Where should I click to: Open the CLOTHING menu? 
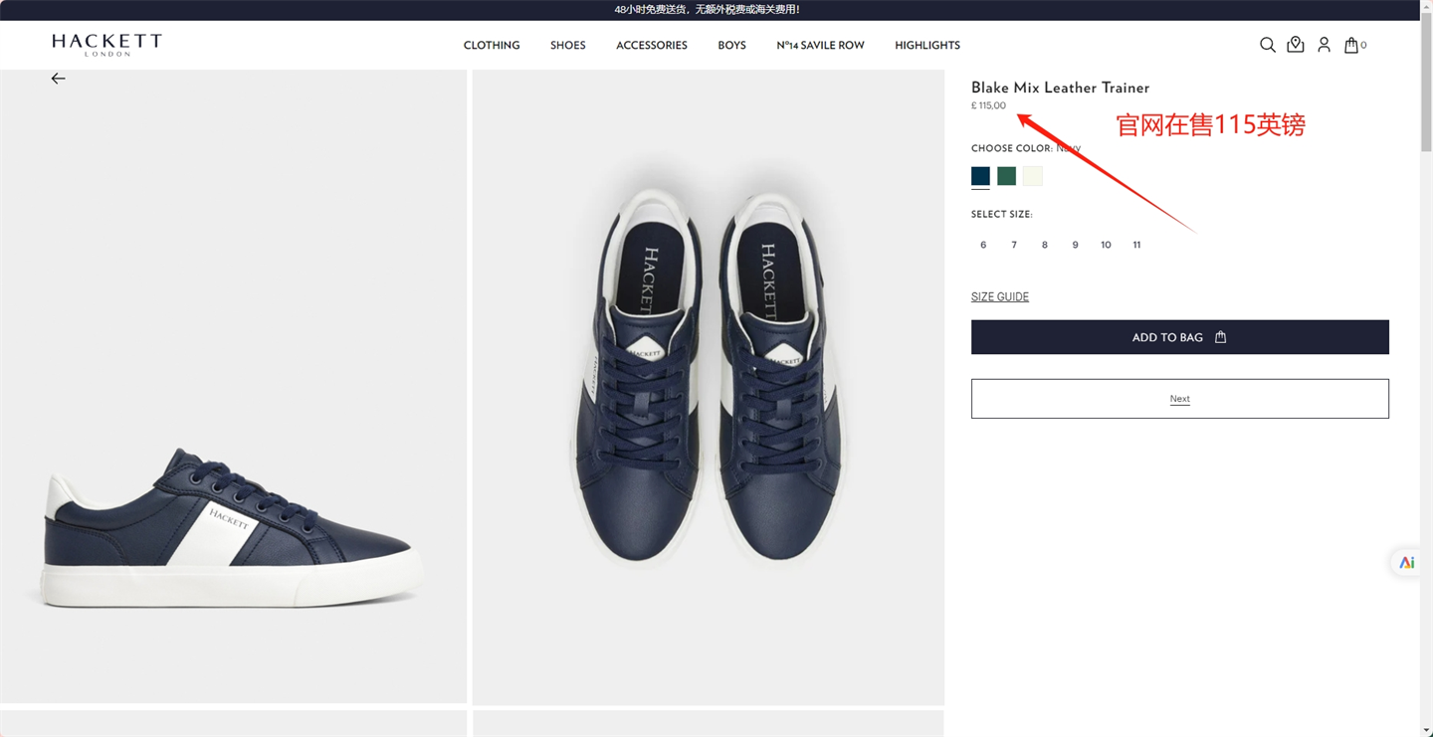(x=492, y=46)
